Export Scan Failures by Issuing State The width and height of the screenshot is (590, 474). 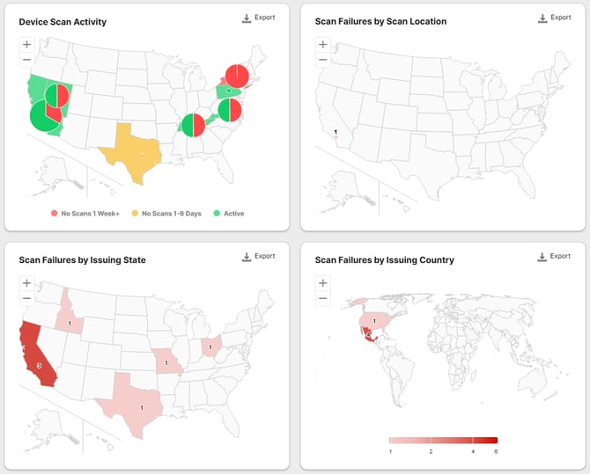click(x=259, y=257)
